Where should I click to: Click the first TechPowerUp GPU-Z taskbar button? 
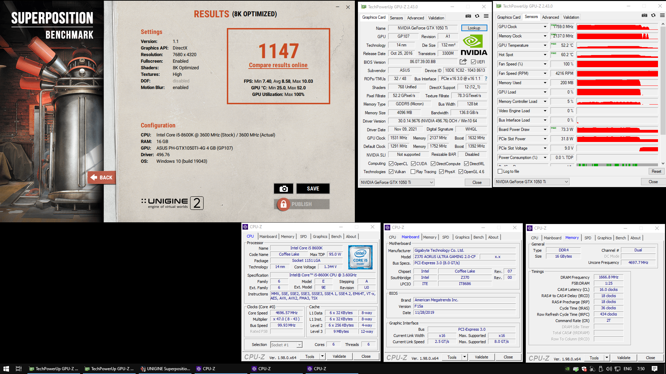click(x=54, y=369)
